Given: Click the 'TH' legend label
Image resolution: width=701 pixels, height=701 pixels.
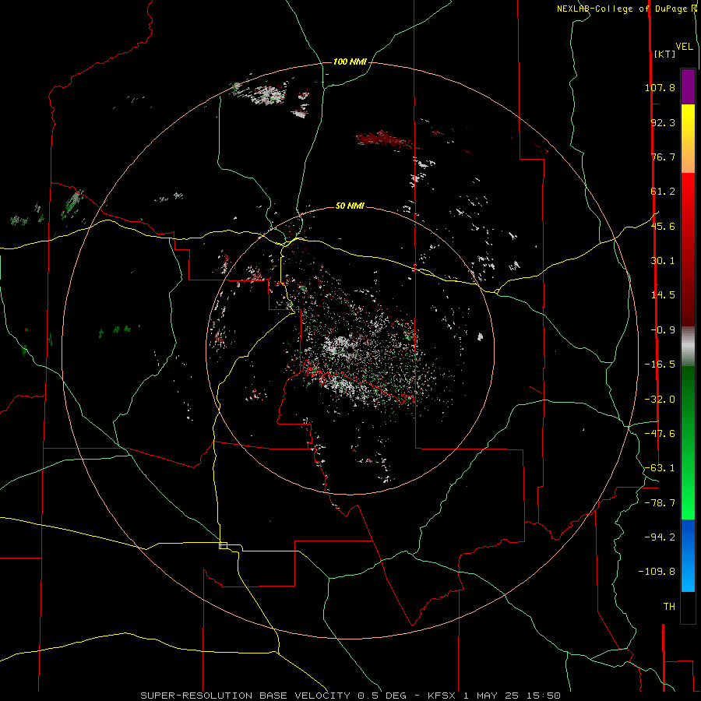Looking at the screenshot, I should click(x=669, y=607).
